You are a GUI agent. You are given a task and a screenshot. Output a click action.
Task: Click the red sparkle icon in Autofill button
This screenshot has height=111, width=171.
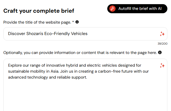tap(112, 9)
